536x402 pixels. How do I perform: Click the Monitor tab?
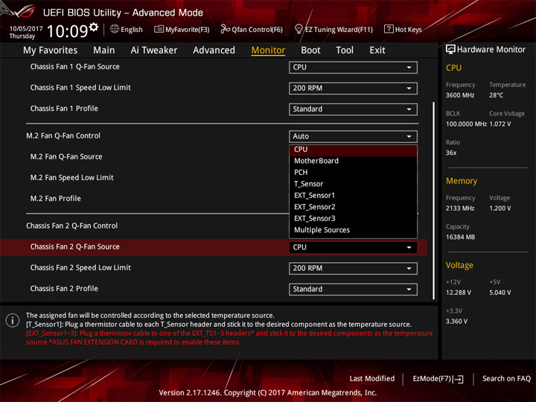(x=268, y=51)
